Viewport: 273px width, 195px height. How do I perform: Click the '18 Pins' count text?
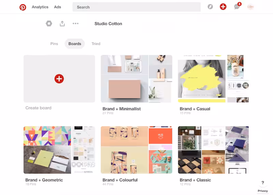tap(31, 184)
